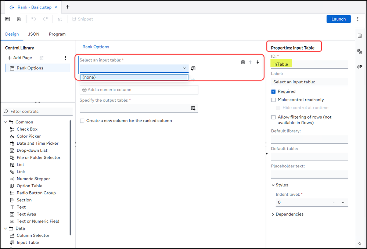Enable Make control read-only
The image size is (367, 249).
273,100
